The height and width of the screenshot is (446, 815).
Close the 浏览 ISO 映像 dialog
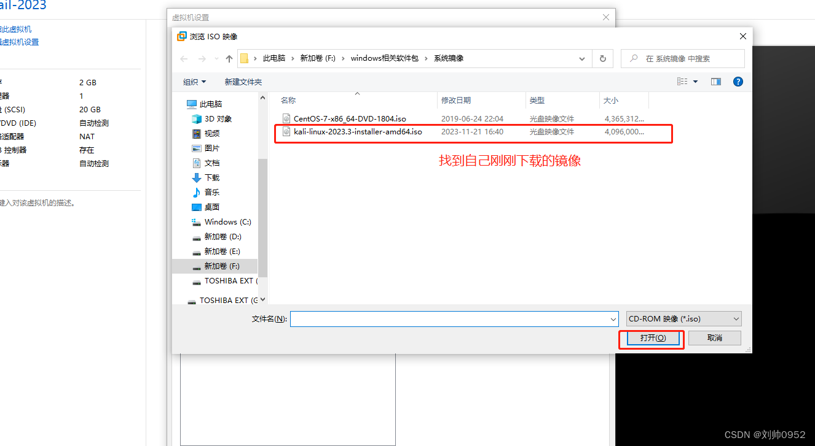tap(742, 36)
